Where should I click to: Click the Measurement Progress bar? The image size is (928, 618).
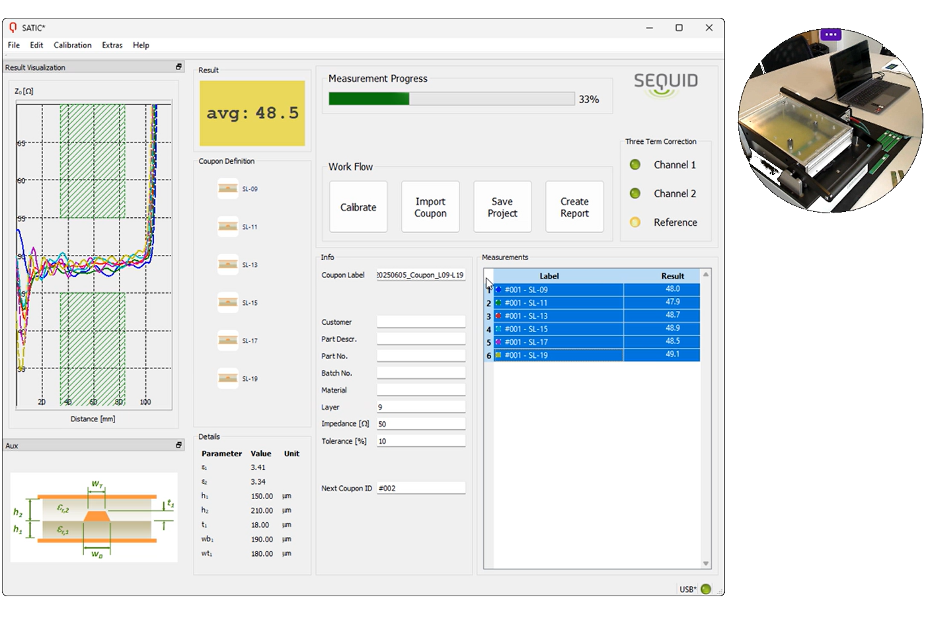click(x=451, y=99)
